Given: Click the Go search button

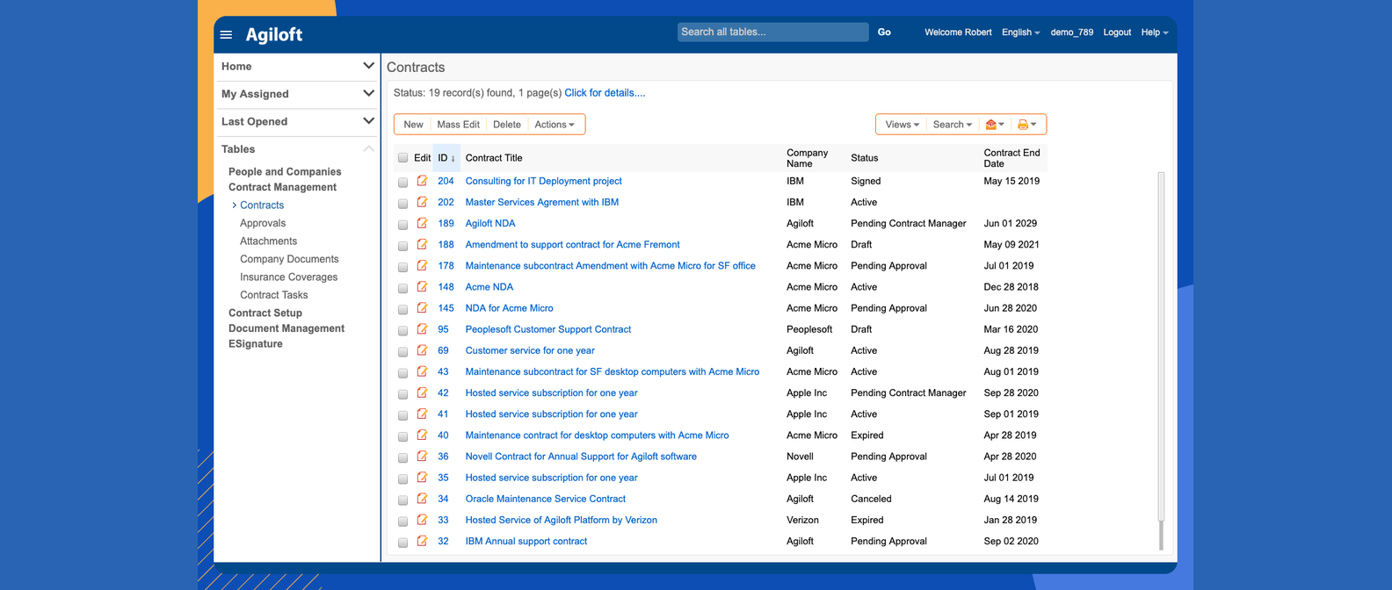Looking at the screenshot, I should pos(884,32).
